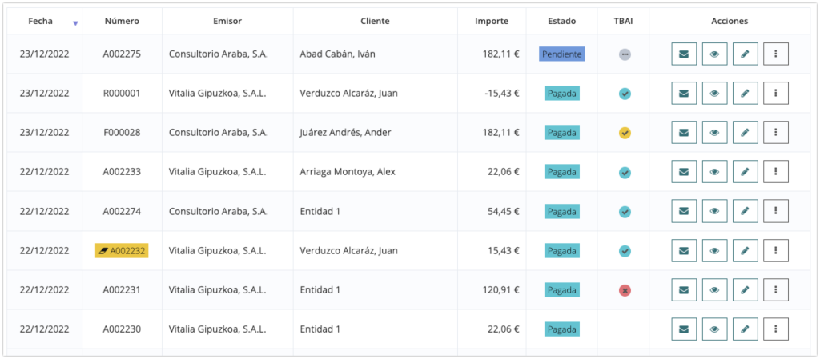
Task: Click envelope icon for invoice F000028
Action: pyautogui.click(x=683, y=133)
